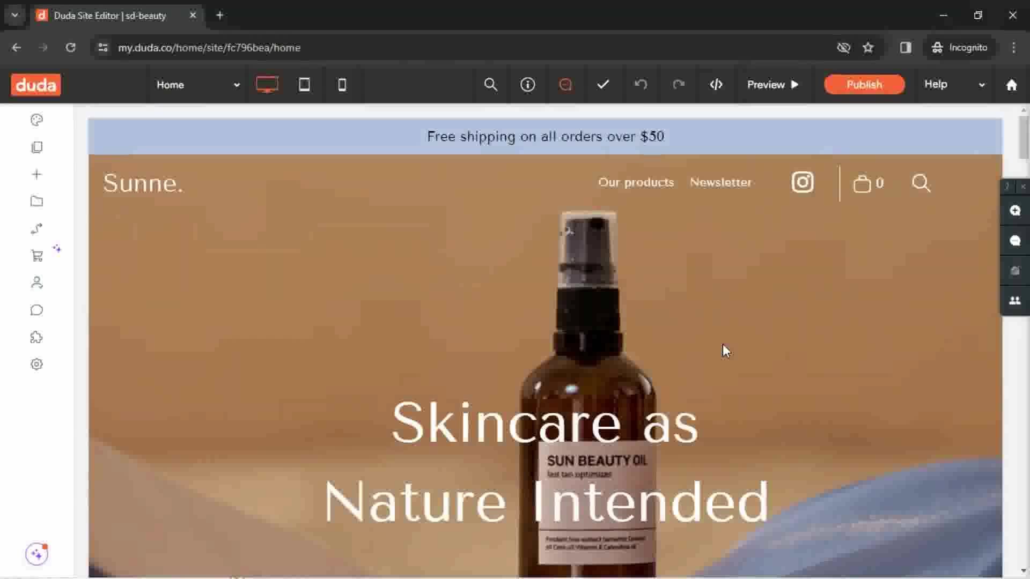Screen dimensions: 1030x579
Task: Expand the Help menu
Action: [x=955, y=85]
